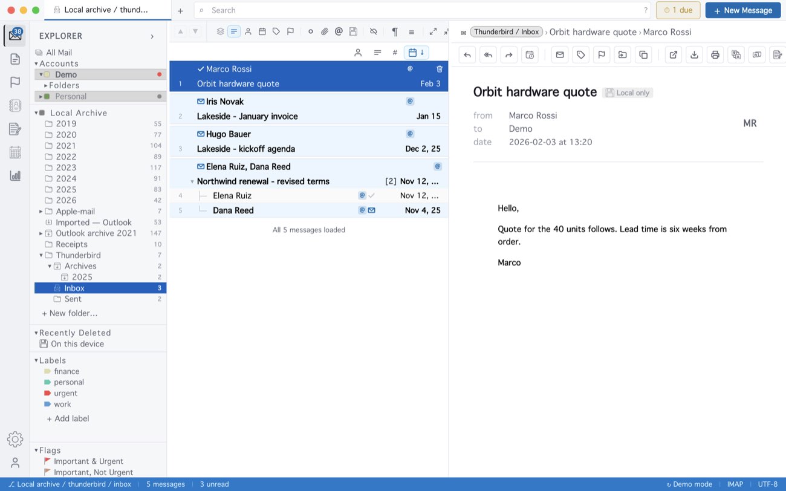Open a new tab with plus button
Image resolution: width=786 pixels, height=491 pixels.
click(180, 10)
